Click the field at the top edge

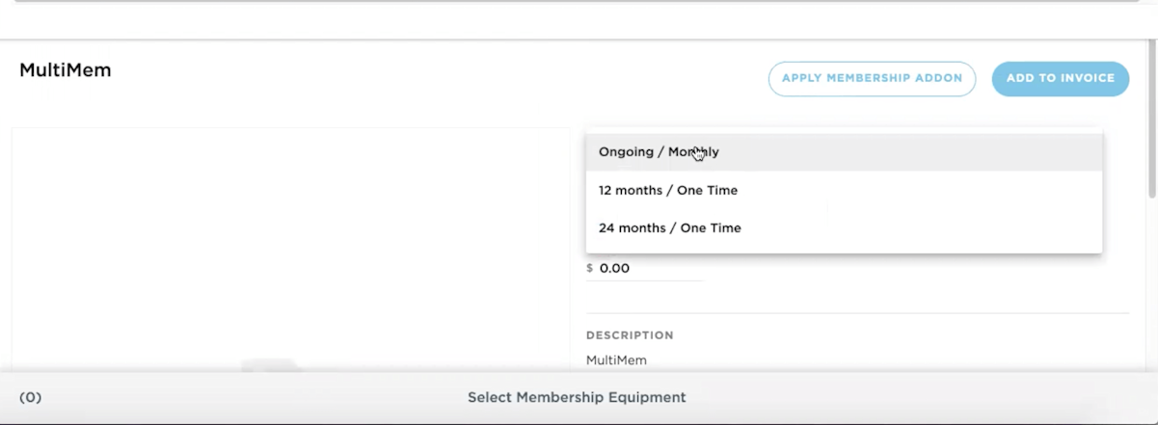pos(579,3)
